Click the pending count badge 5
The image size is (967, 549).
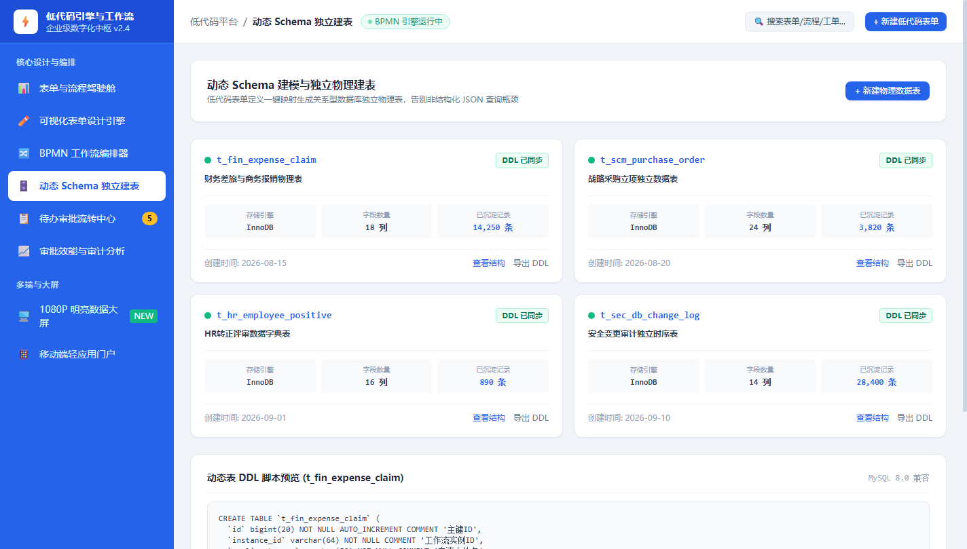point(149,219)
